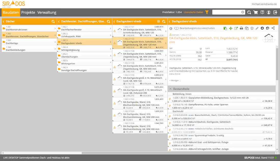This screenshot has height=161, width=280.
Task: Go back using Dächer header chevron
Action: click(x=4, y=22)
